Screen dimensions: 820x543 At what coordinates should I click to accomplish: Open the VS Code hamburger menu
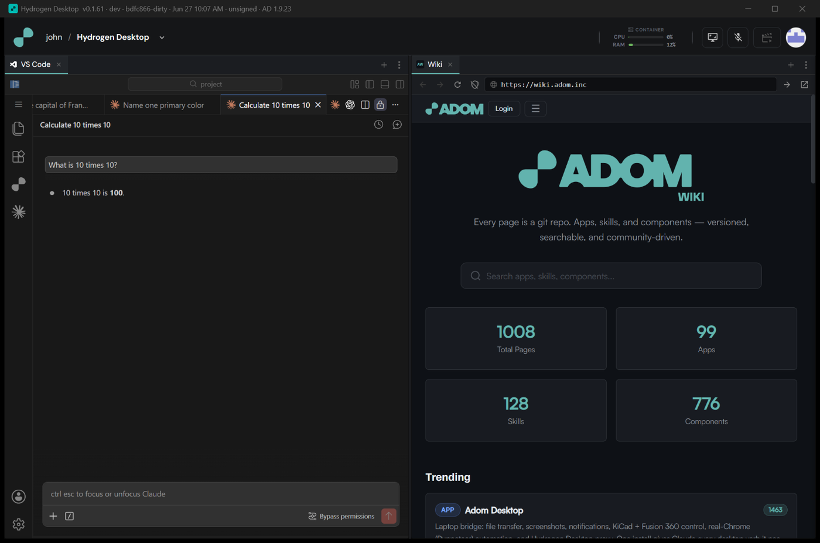click(x=19, y=105)
